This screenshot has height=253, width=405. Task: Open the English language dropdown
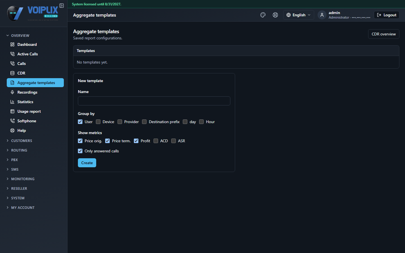(298, 15)
